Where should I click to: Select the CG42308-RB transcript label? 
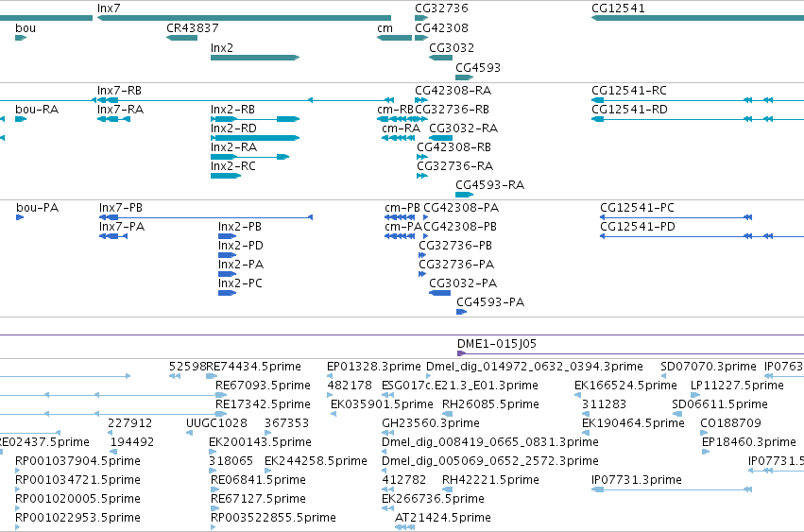453,147
